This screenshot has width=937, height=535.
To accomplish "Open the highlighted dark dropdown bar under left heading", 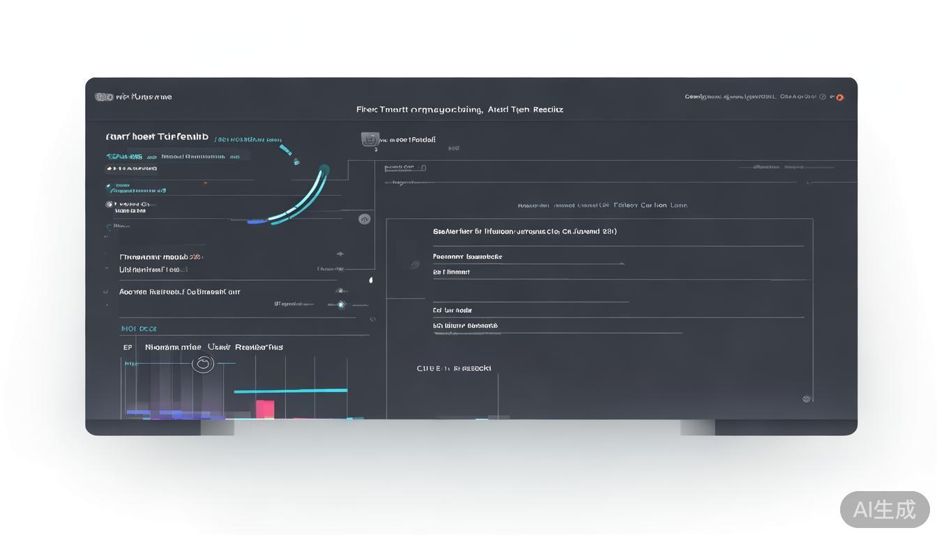I will click(178, 157).
